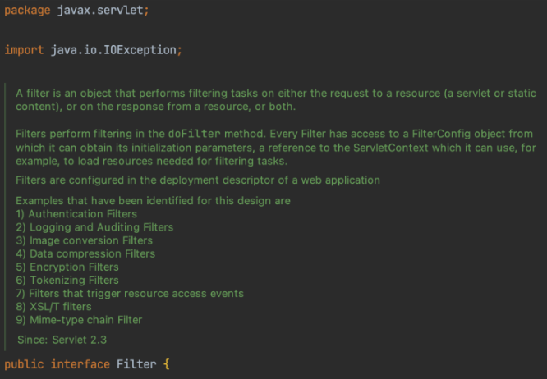Click the 'Mime-type chain Filter' line
This screenshot has height=379, width=547.
tap(79, 319)
